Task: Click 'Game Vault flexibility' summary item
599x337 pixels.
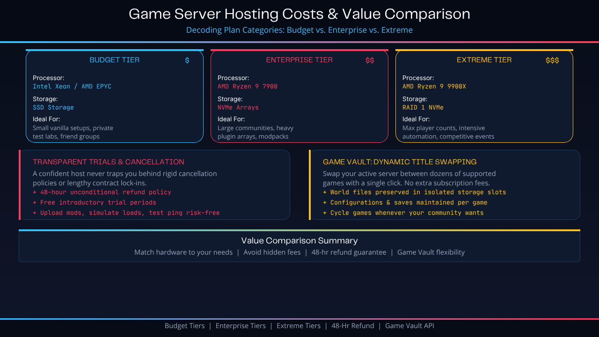Action: point(431,252)
